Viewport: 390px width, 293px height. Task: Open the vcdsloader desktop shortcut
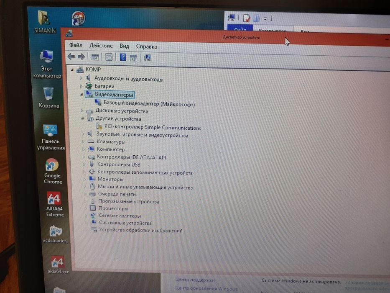point(56,234)
